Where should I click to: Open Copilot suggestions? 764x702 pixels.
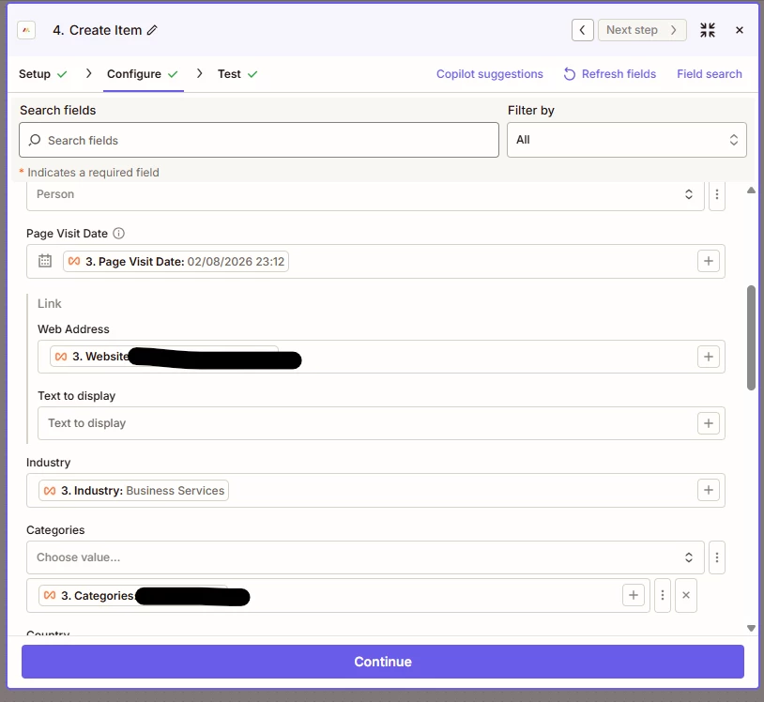pyautogui.click(x=489, y=74)
